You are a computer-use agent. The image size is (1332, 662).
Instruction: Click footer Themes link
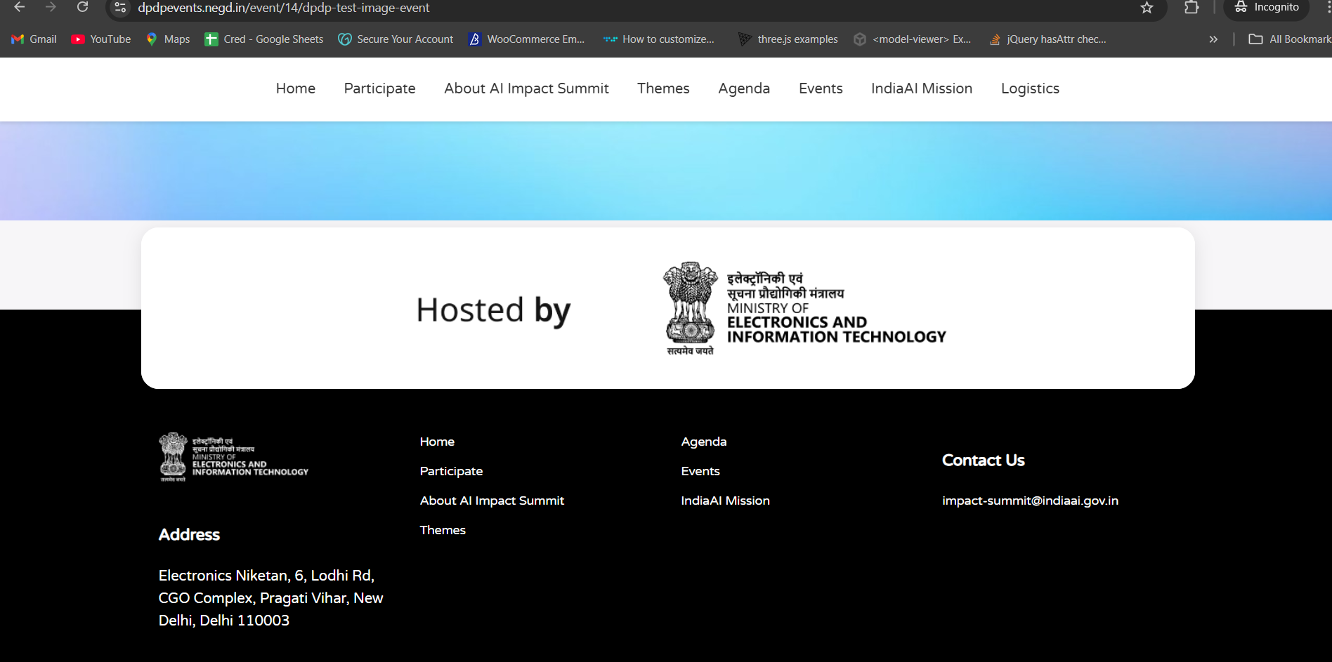tap(443, 530)
